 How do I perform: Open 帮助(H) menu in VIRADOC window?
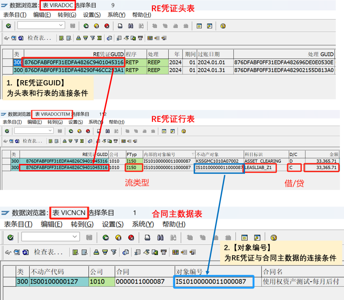(x=141, y=15)
